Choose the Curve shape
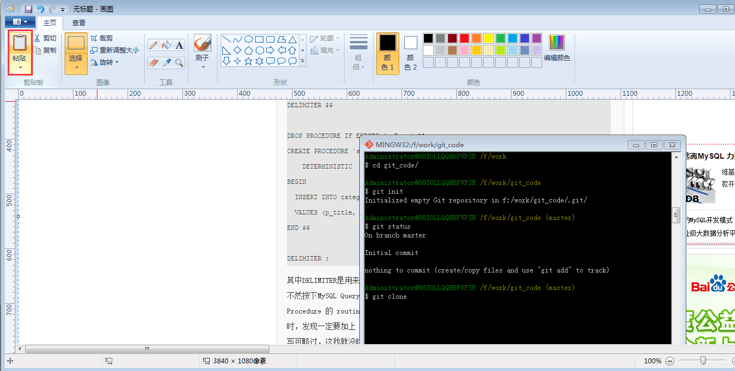This screenshot has width=735, height=371. (237, 39)
